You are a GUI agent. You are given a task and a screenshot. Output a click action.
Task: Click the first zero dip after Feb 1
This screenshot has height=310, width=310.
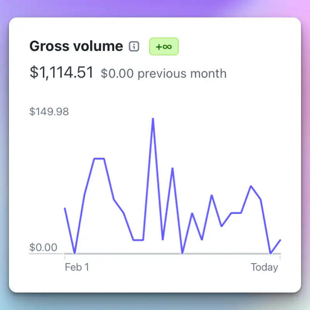pos(74,253)
